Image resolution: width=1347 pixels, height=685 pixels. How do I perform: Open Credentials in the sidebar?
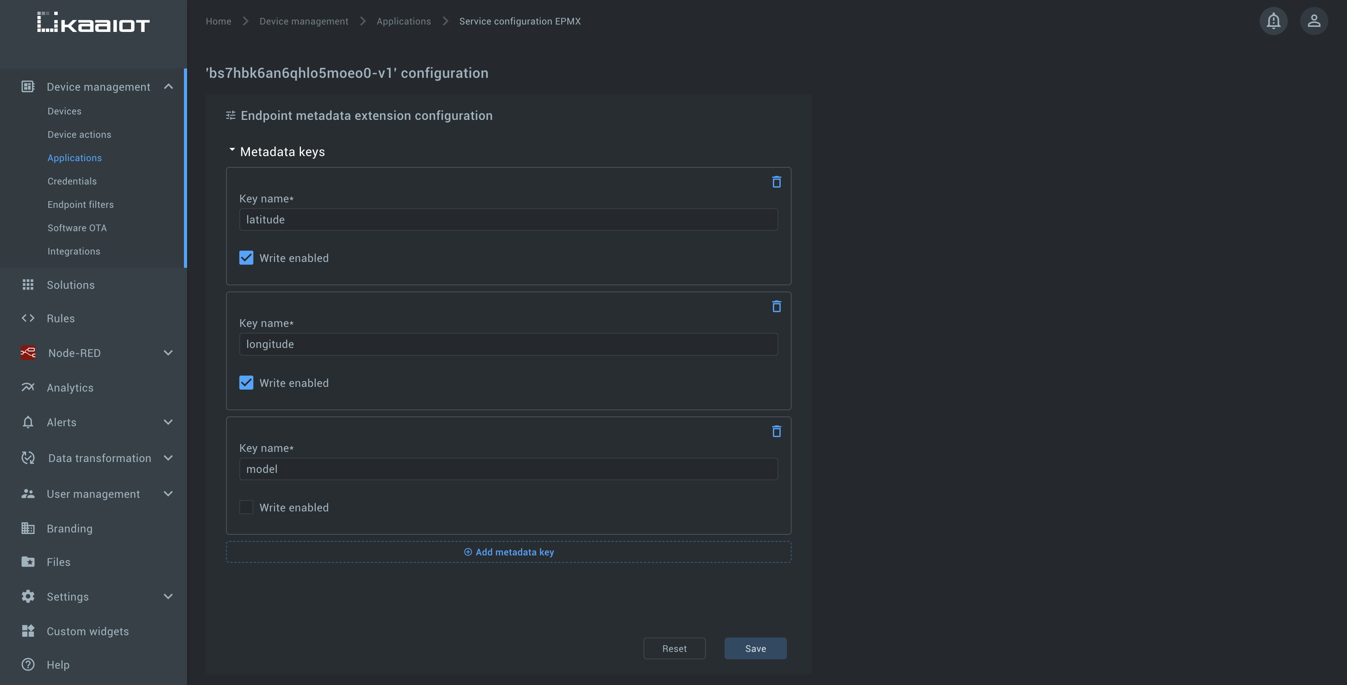(72, 181)
